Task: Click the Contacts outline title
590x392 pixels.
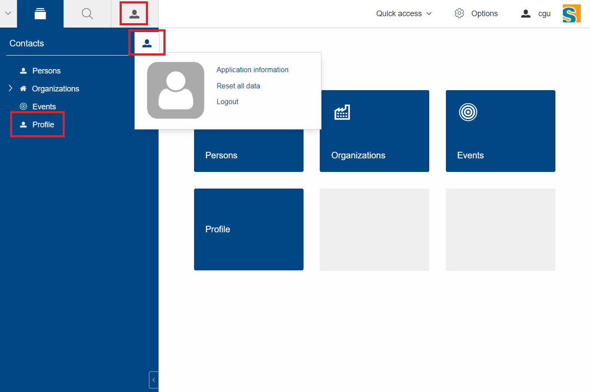Action: [x=27, y=43]
